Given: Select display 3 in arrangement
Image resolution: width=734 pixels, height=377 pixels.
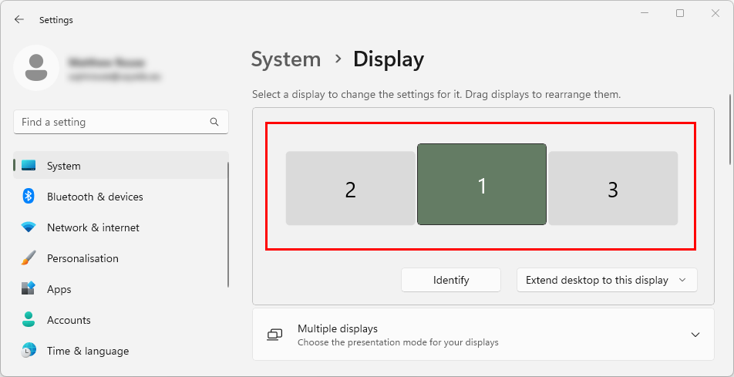Looking at the screenshot, I should [x=613, y=188].
